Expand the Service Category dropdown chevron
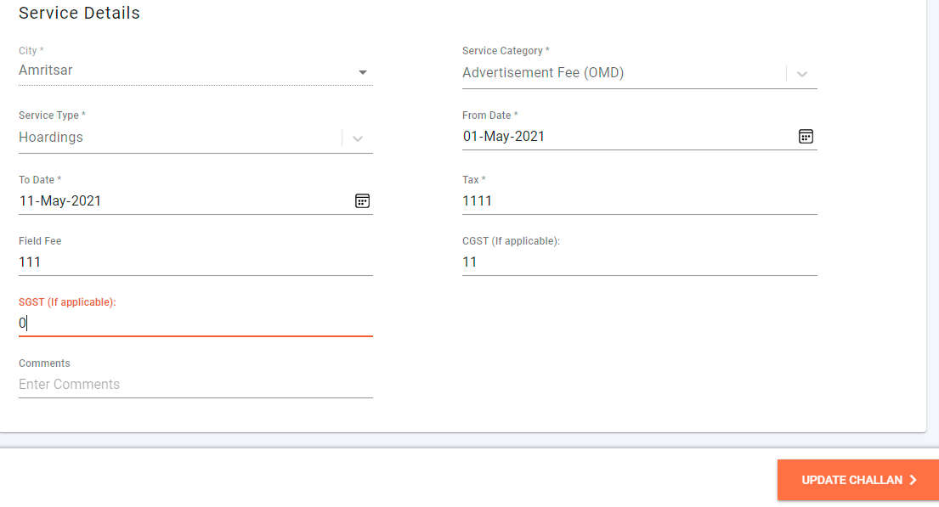 click(x=801, y=74)
